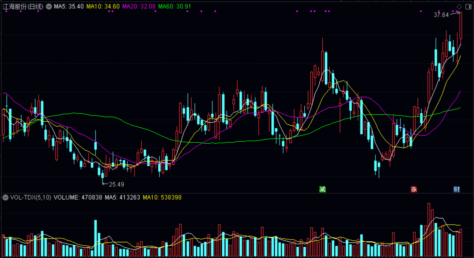Click the 37.64 high price annotation

click(x=441, y=15)
